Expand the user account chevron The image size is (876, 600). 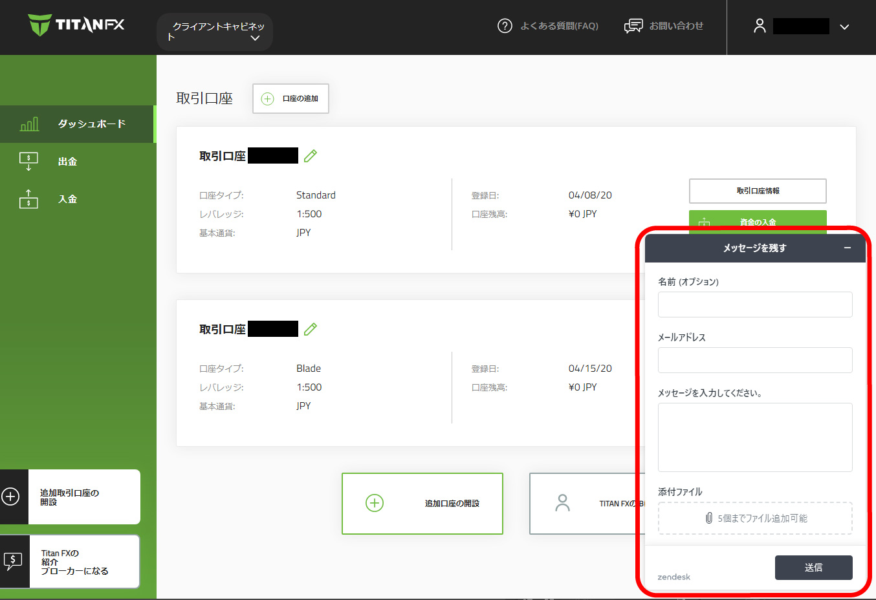pos(844,27)
